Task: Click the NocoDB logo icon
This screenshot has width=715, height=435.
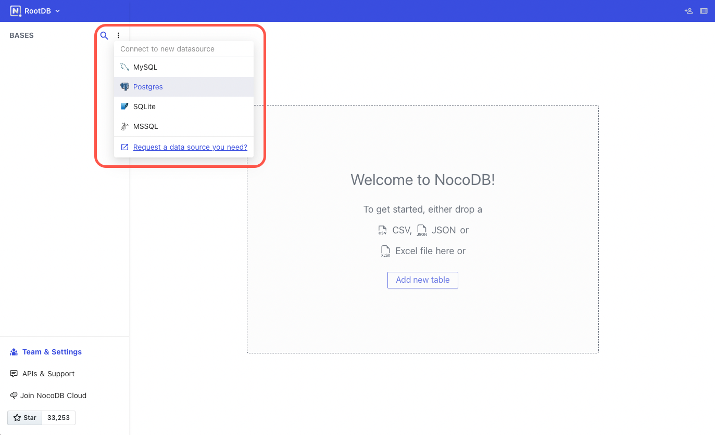Action: click(15, 11)
